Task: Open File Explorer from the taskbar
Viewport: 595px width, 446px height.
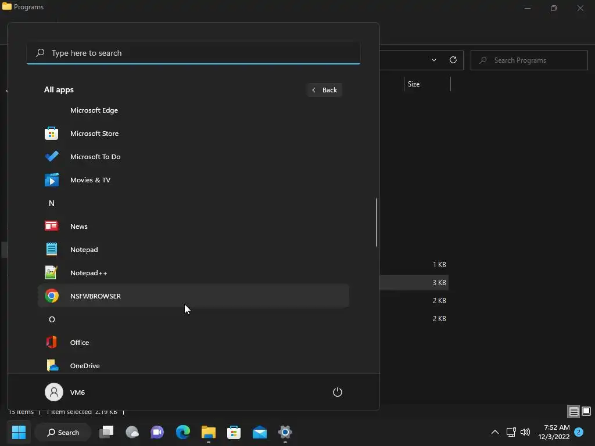Action: [209, 432]
